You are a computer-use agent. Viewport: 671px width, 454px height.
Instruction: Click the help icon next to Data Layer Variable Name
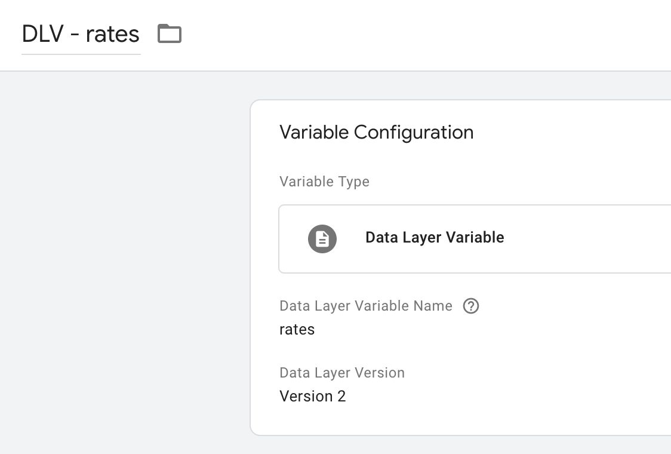click(471, 306)
